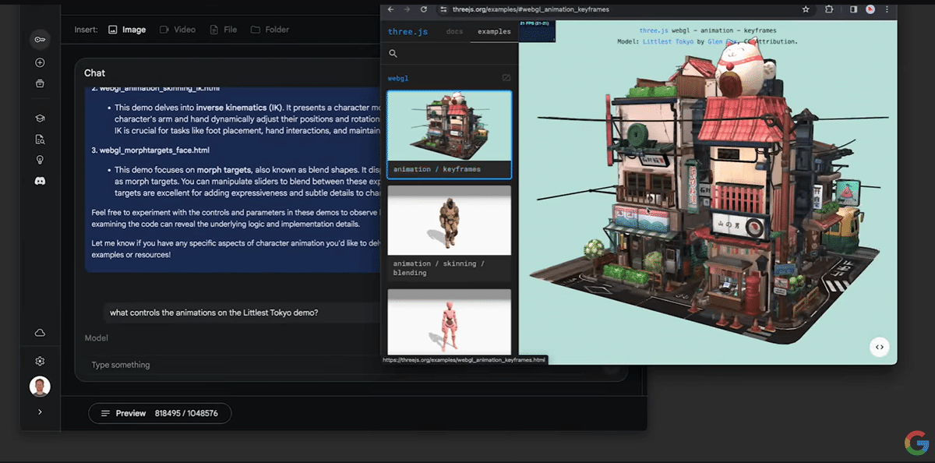Expand the sidebar with bottom chevron
Viewport: 935px width, 463px height.
[x=40, y=412]
